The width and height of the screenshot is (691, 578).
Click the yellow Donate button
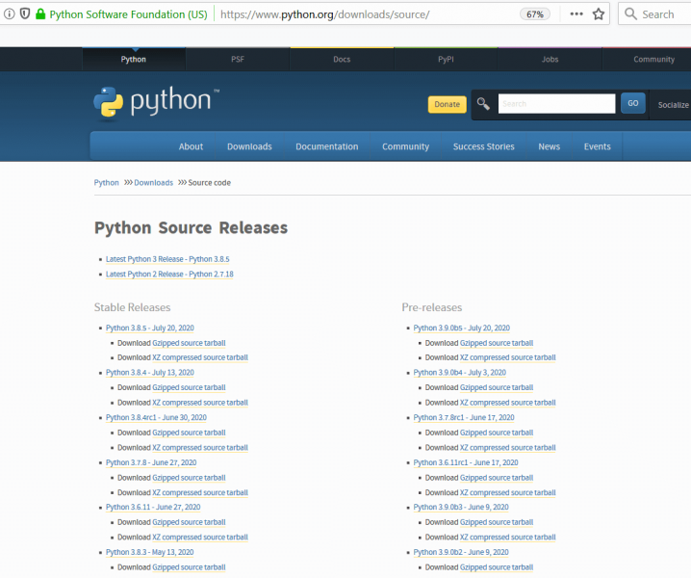point(447,104)
